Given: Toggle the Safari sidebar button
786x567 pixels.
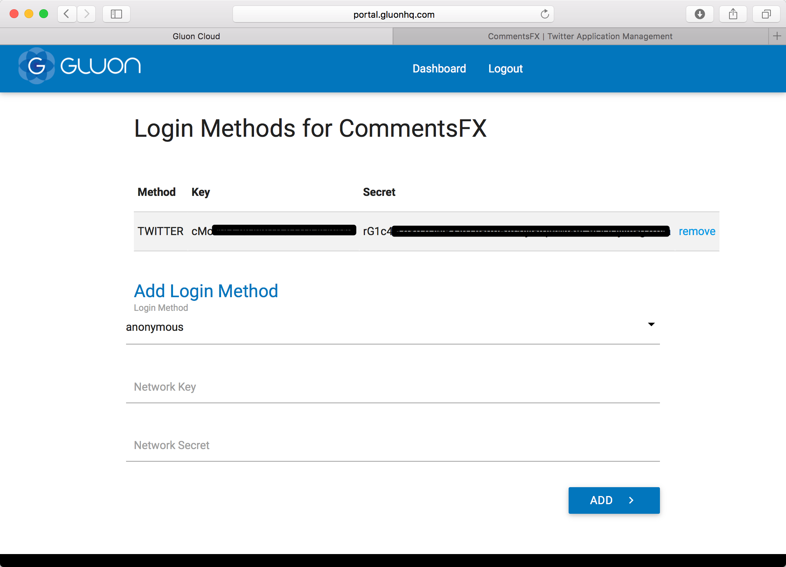Looking at the screenshot, I should tap(116, 14).
